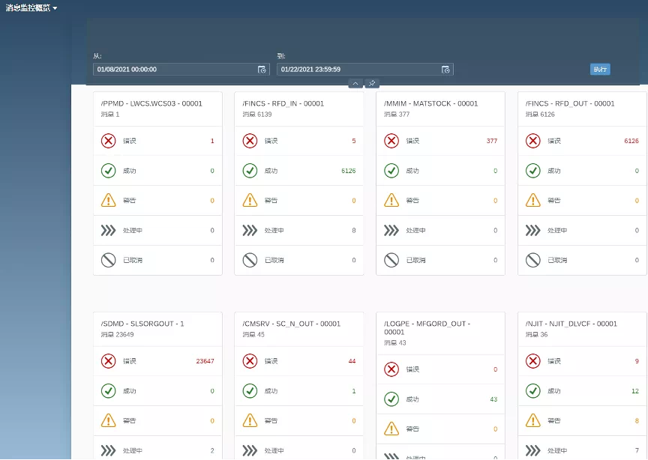Click error icon in /FINCS - RFD_OUT card
This screenshot has width=648, height=460.
point(533,141)
